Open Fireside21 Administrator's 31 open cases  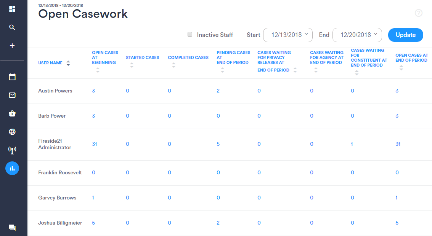pos(94,144)
